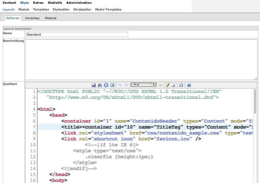Switch to the Vorschau tab
The height and width of the screenshot is (183, 260).
(32, 18)
